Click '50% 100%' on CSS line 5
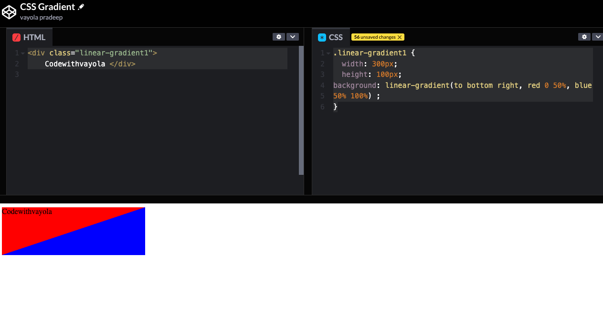This screenshot has height=321, width=603. click(350, 96)
